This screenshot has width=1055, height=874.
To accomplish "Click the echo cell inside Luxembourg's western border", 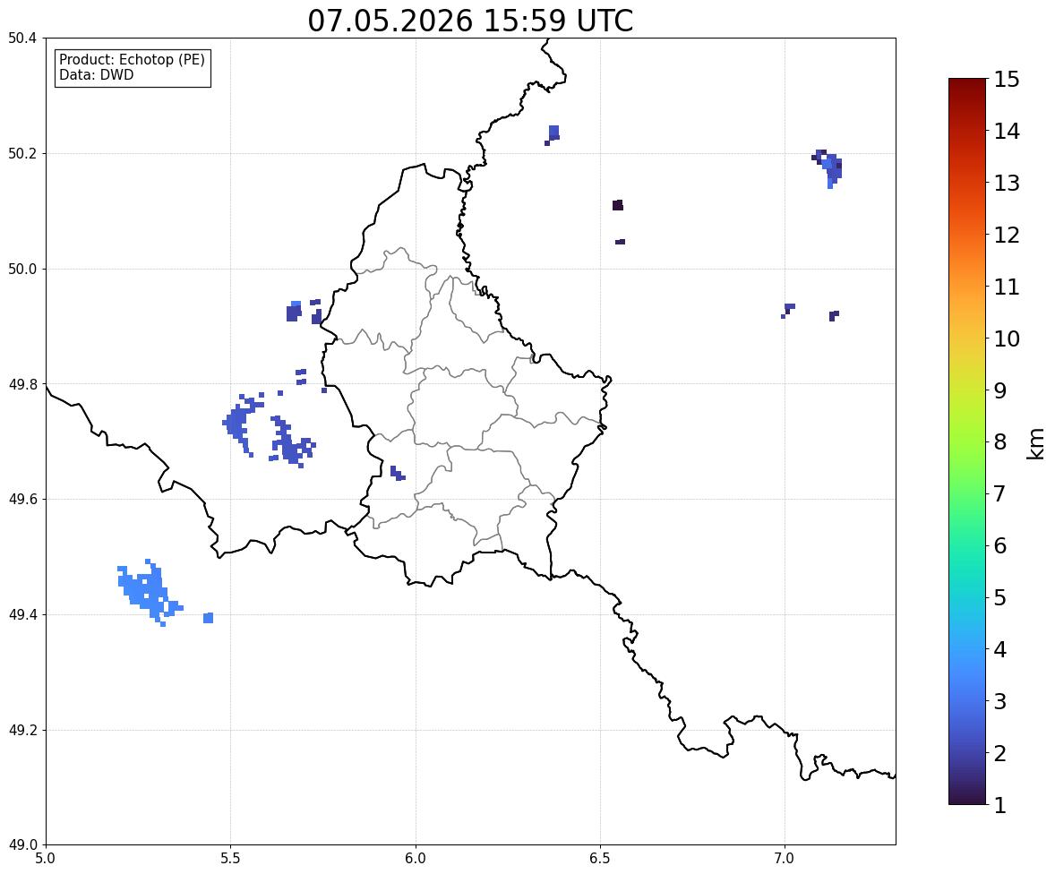I will click(397, 473).
